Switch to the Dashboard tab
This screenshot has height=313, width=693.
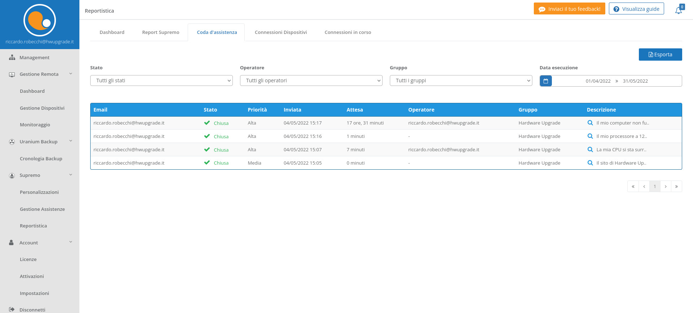[112, 32]
